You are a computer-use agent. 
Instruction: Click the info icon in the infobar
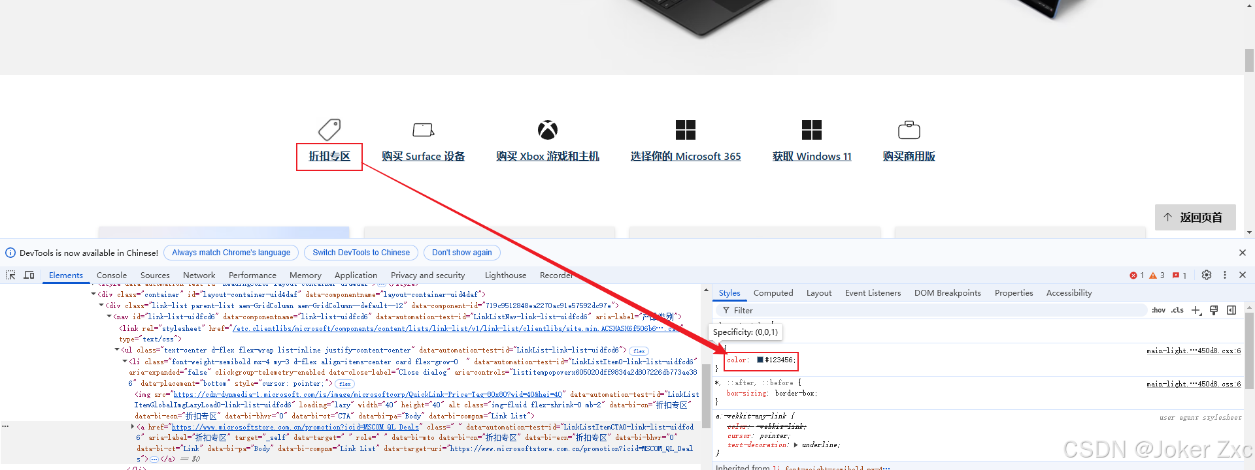pyautogui.click(x=10, y=253)
